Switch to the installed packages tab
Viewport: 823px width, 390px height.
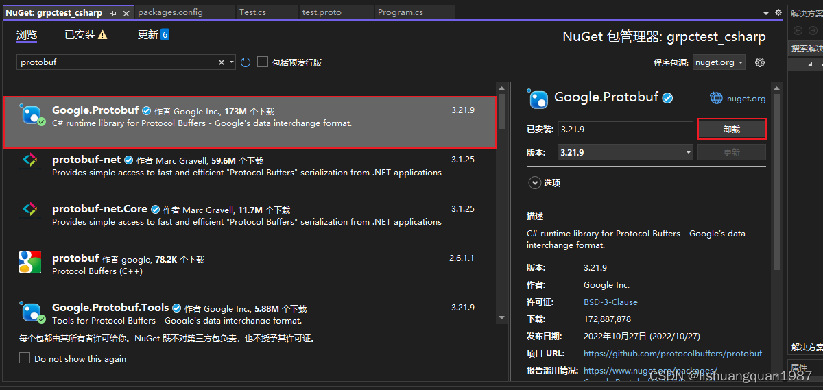(x=85, y=35)
